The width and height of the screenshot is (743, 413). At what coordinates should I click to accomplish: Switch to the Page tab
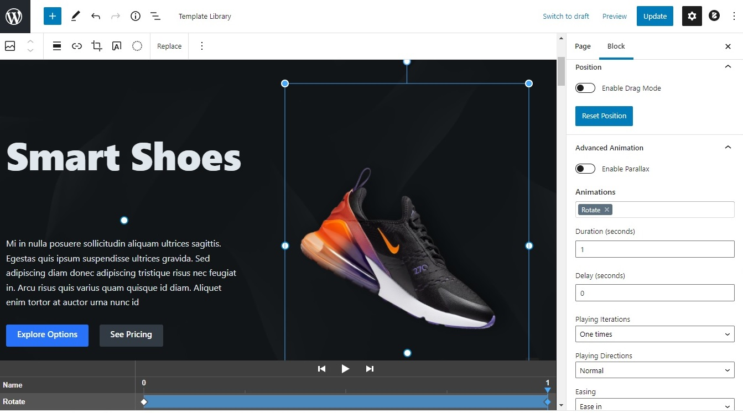[583, 46]
